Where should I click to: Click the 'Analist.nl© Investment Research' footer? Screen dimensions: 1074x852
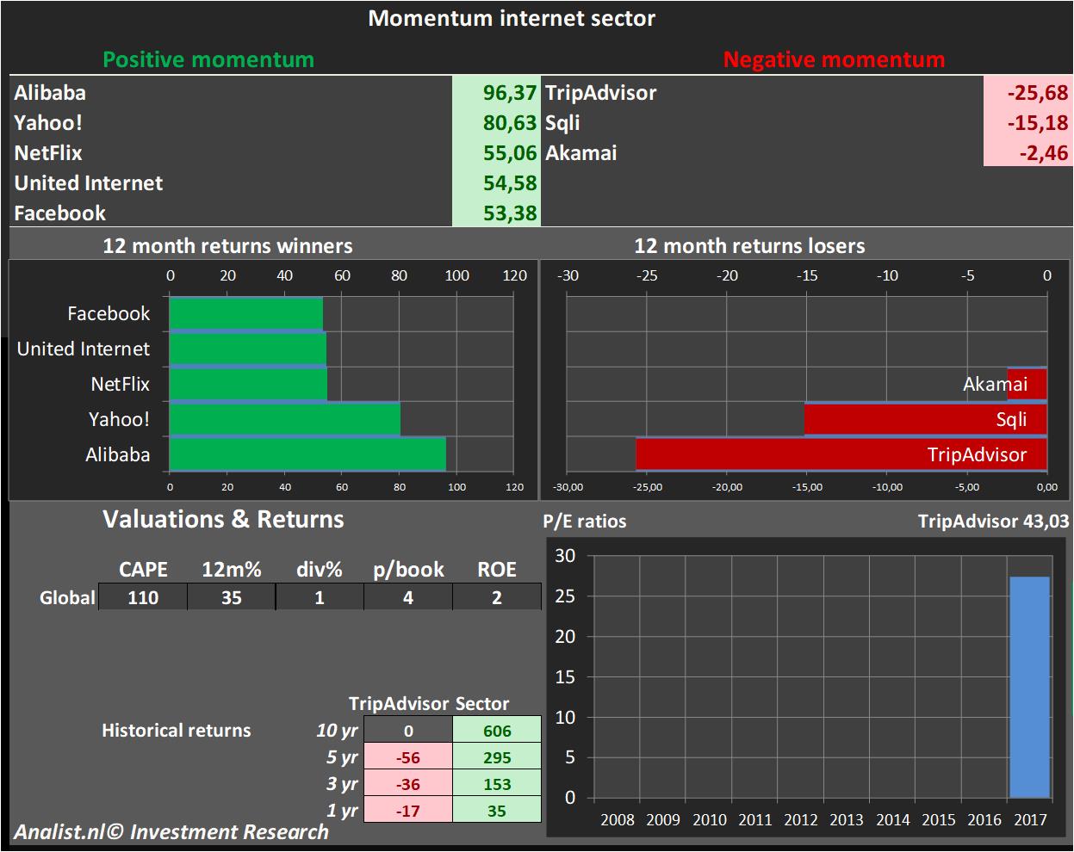pos(171,832)
